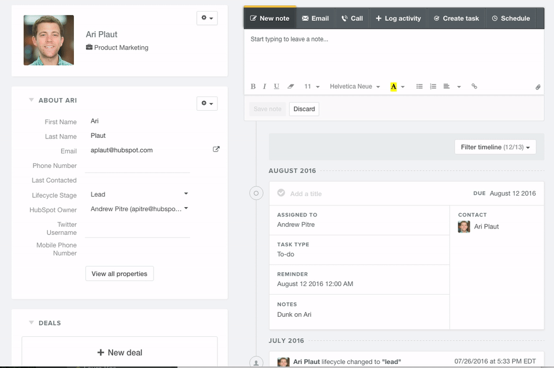This screenshot has height=368, width=554.
Task: Switch to the Email tab
Action: 315,18
